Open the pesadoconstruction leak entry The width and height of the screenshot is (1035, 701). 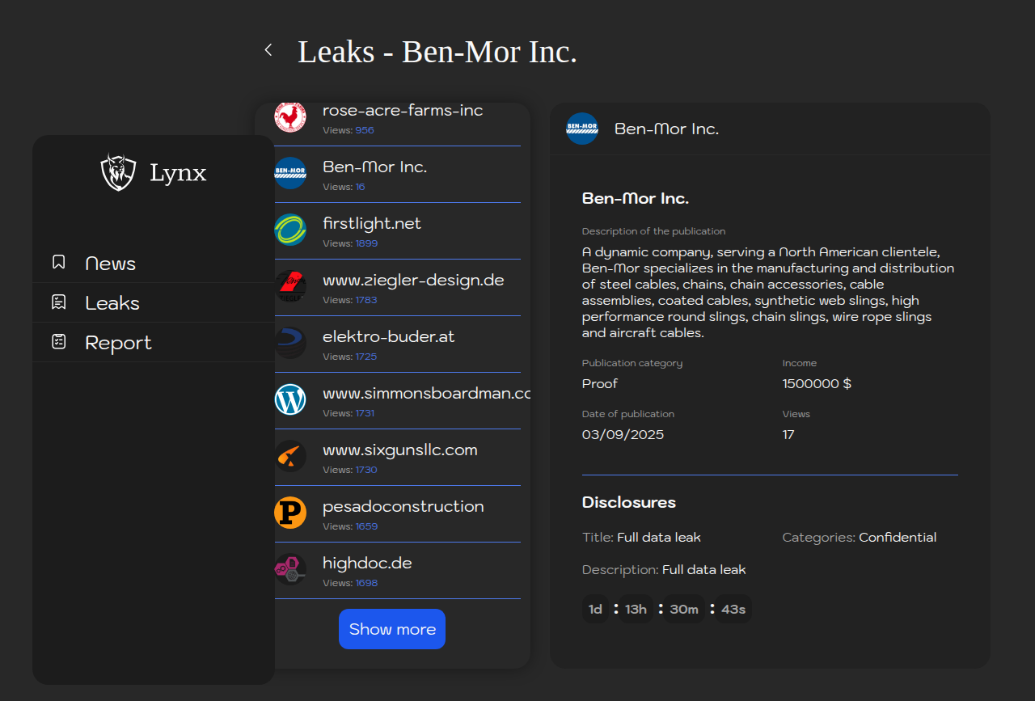coord(397,514)
